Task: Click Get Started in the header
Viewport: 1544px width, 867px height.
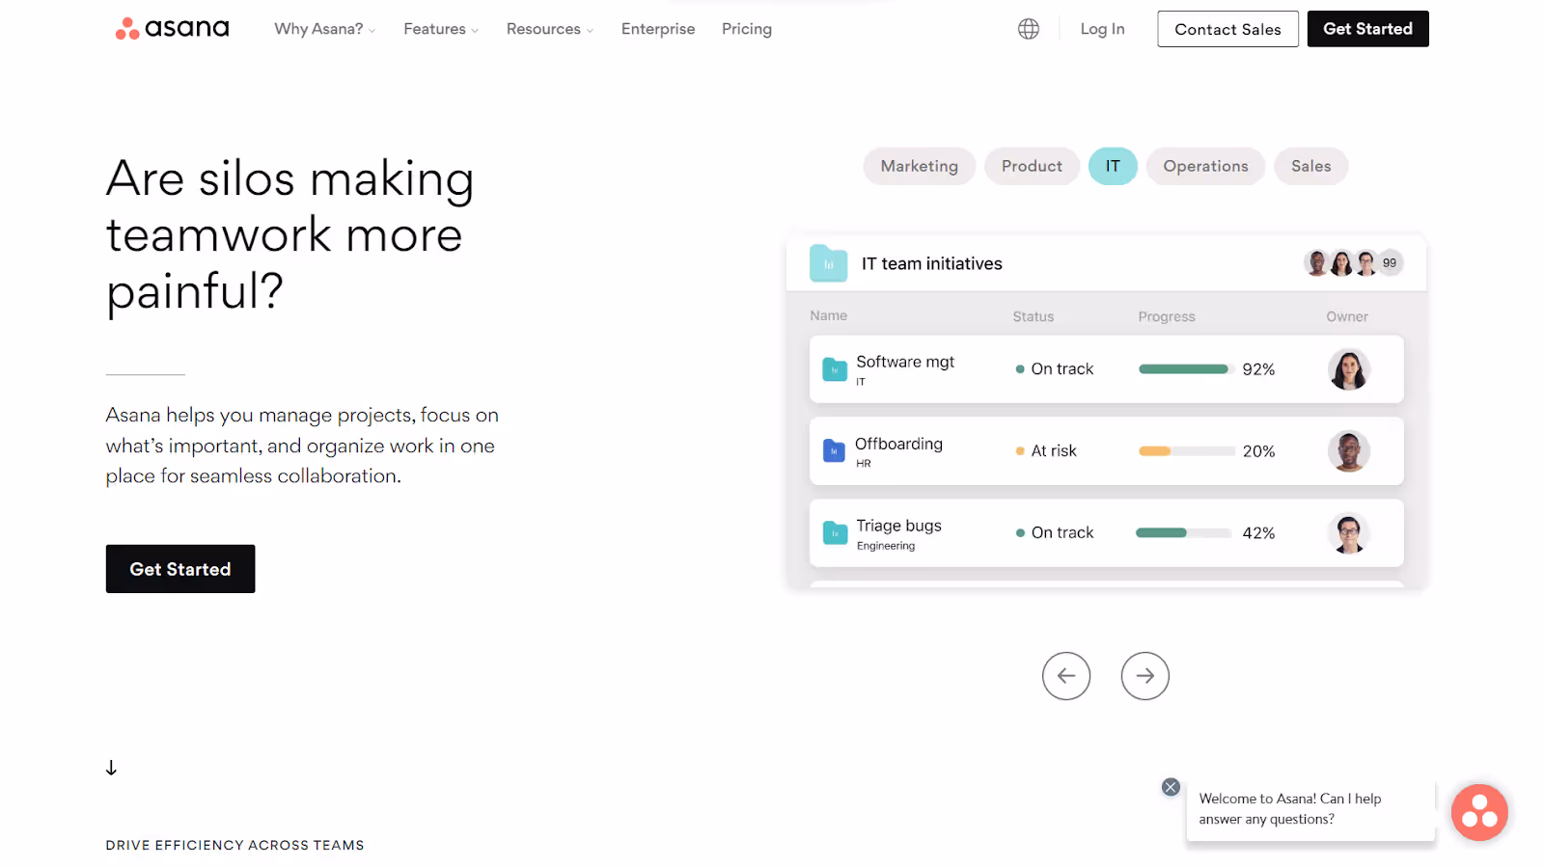Action: coord(1367,29)
